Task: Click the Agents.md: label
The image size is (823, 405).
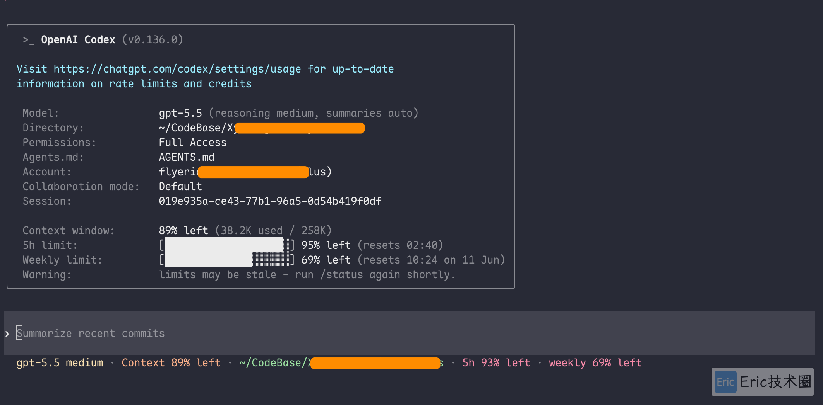Action: [x=53, y=157]
